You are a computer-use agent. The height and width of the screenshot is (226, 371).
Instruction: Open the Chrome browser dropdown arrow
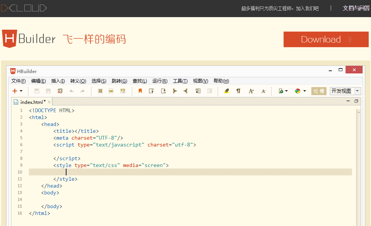point(305,91)
